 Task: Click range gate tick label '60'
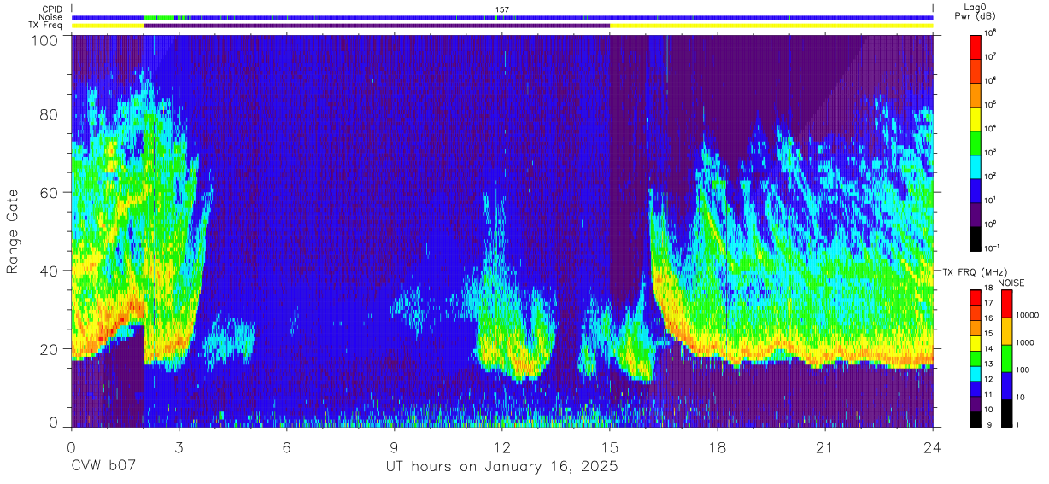tap(50, 193)
